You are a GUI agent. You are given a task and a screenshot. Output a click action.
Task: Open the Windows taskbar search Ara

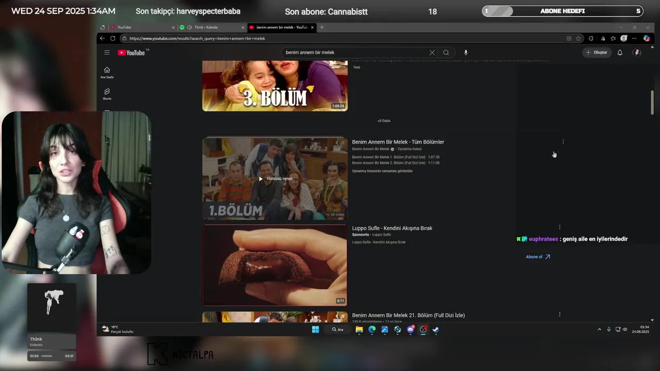click(338, 330)
